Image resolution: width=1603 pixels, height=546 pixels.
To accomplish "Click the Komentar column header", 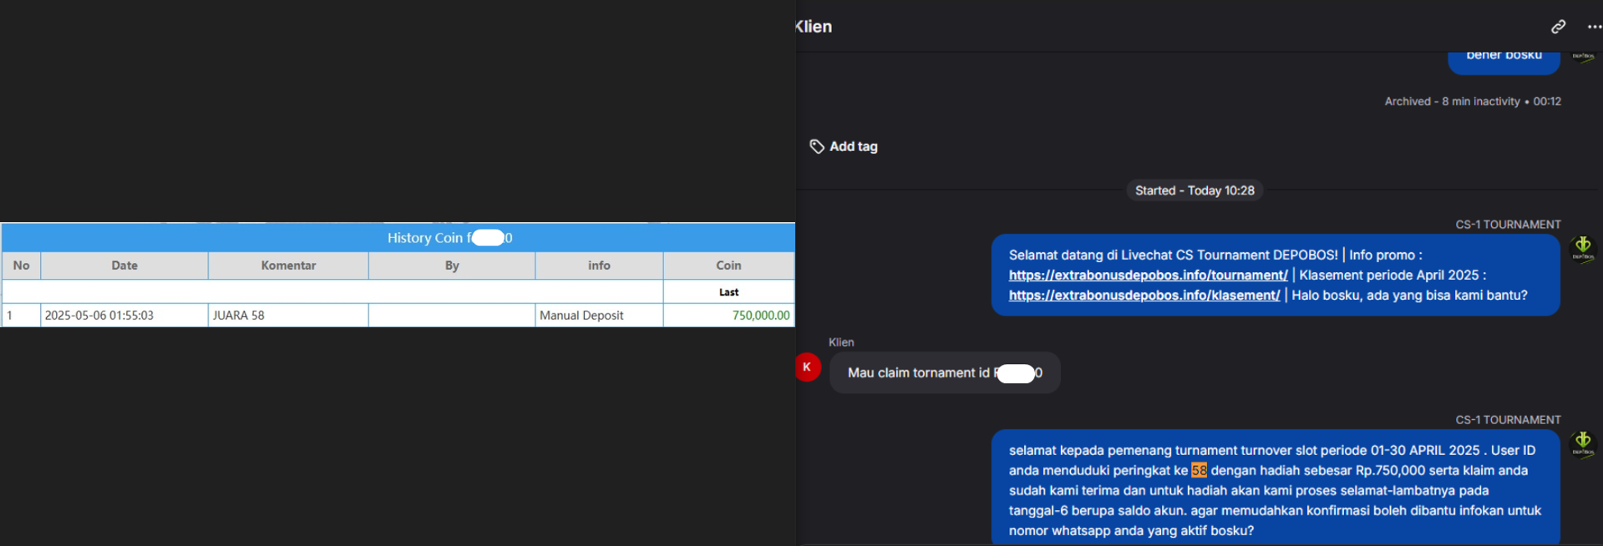I will coord(288,265).
